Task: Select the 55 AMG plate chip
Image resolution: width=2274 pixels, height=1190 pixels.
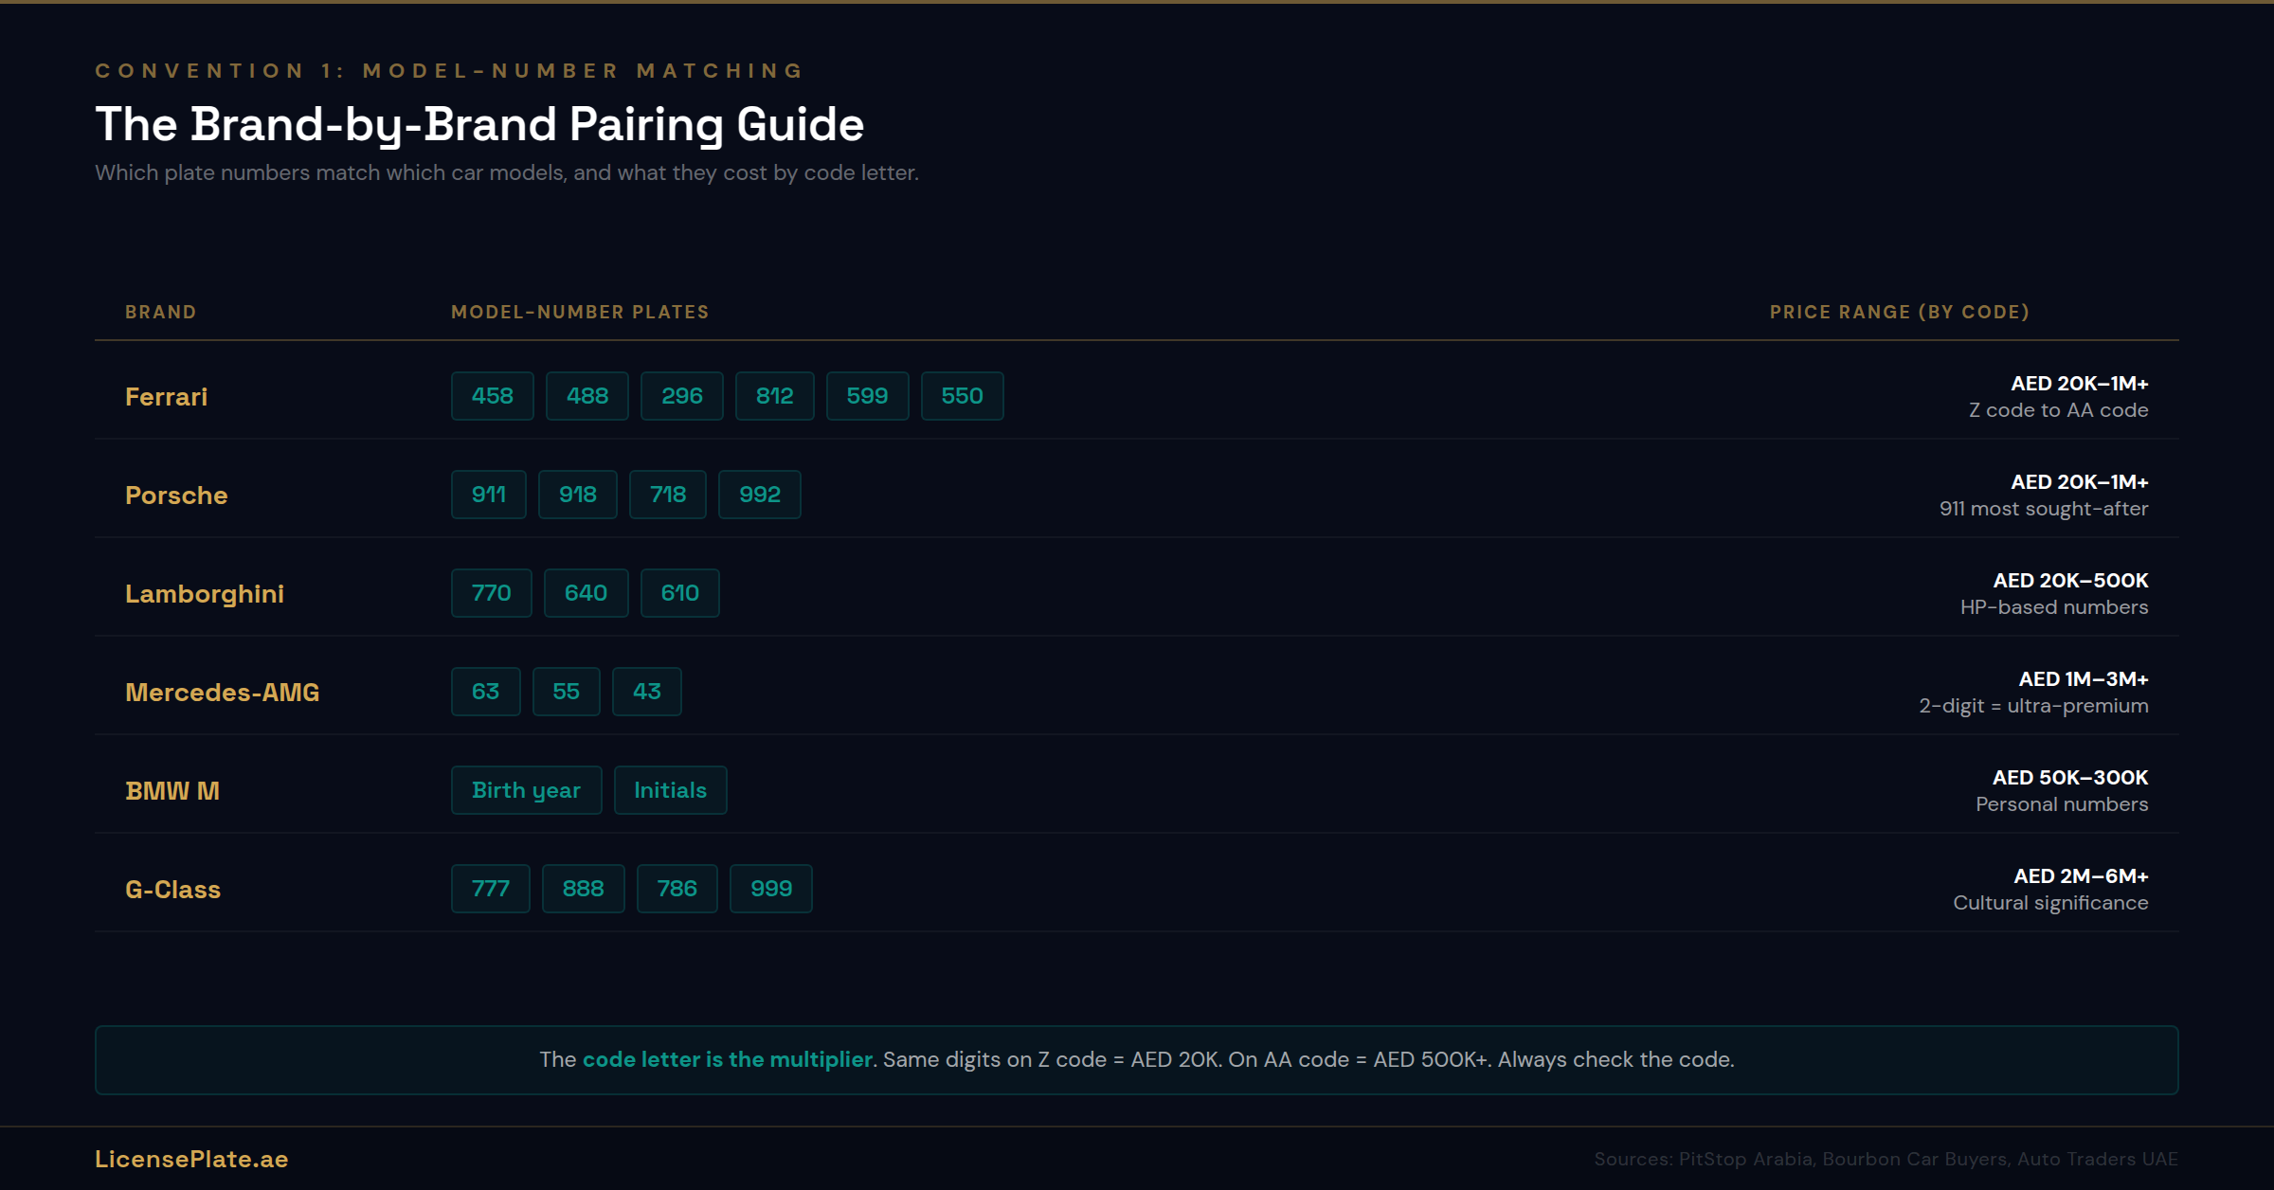Action: click(x=566, y=691)
